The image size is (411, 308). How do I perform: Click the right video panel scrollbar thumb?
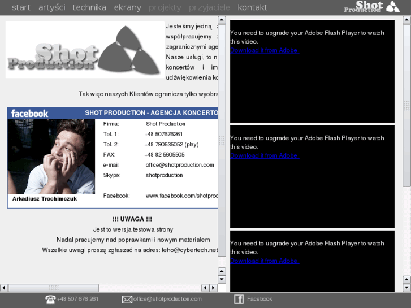[x=406, y=105]
